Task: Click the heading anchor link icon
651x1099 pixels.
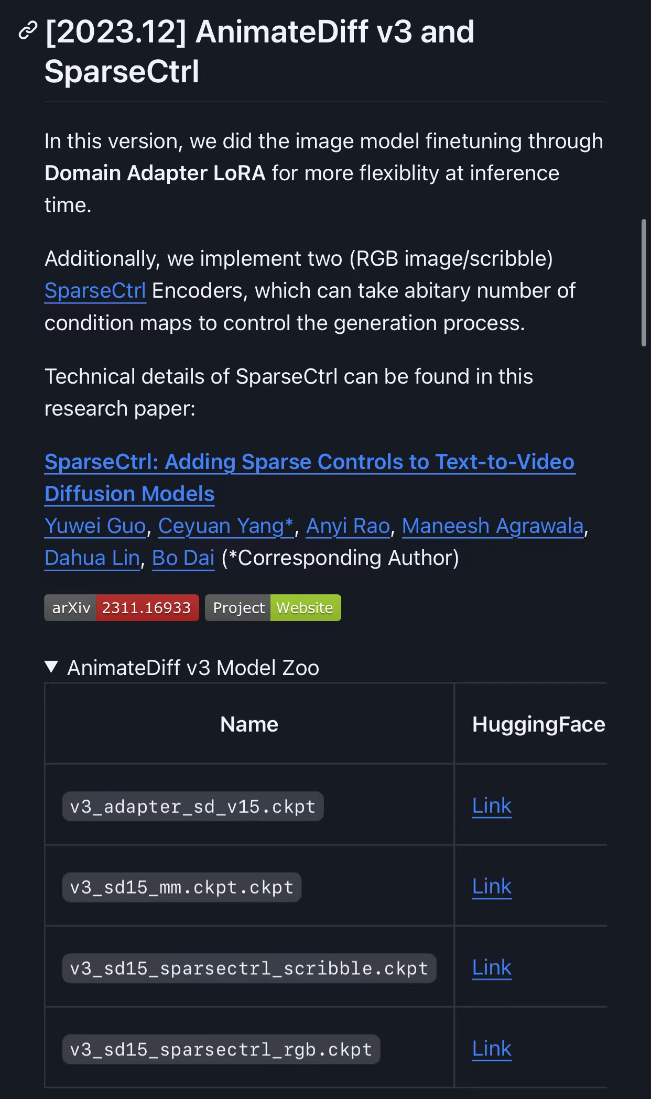Action: tap(28, 30)
